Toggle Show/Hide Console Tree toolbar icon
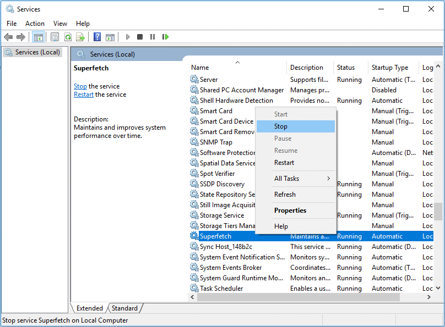Image resolution: width=445 pixels, height=327 pixels. (39, 37)
